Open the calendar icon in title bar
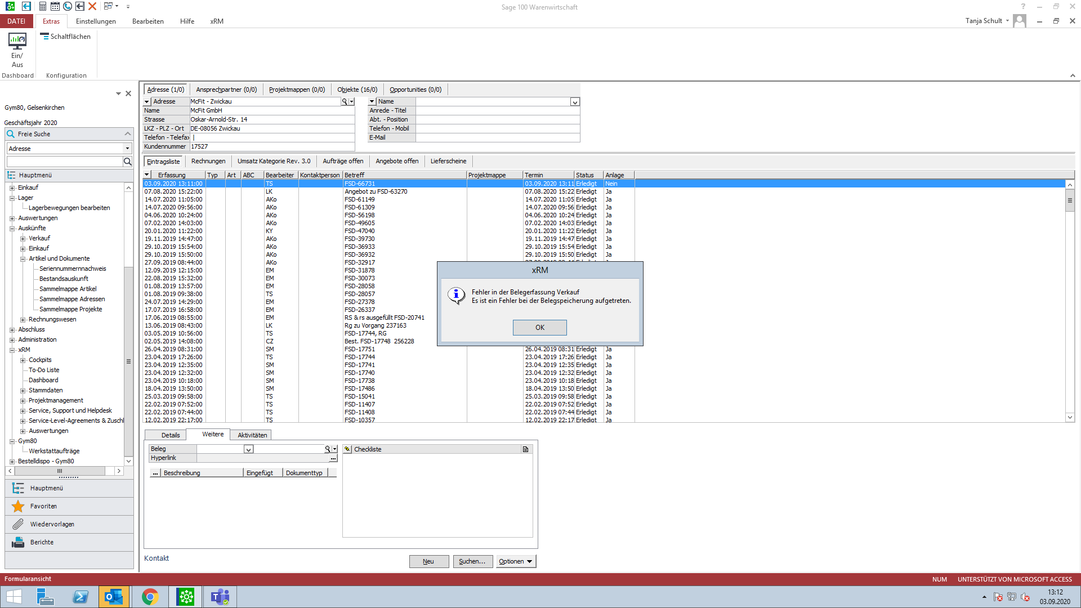 pyautogui.click(x=55, y=7)
